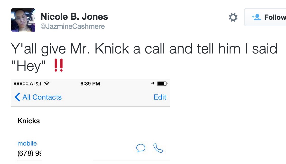286x164 pixels.
Task: Open the message bubble icon for Knicks contact
Action: click(141, 148)
